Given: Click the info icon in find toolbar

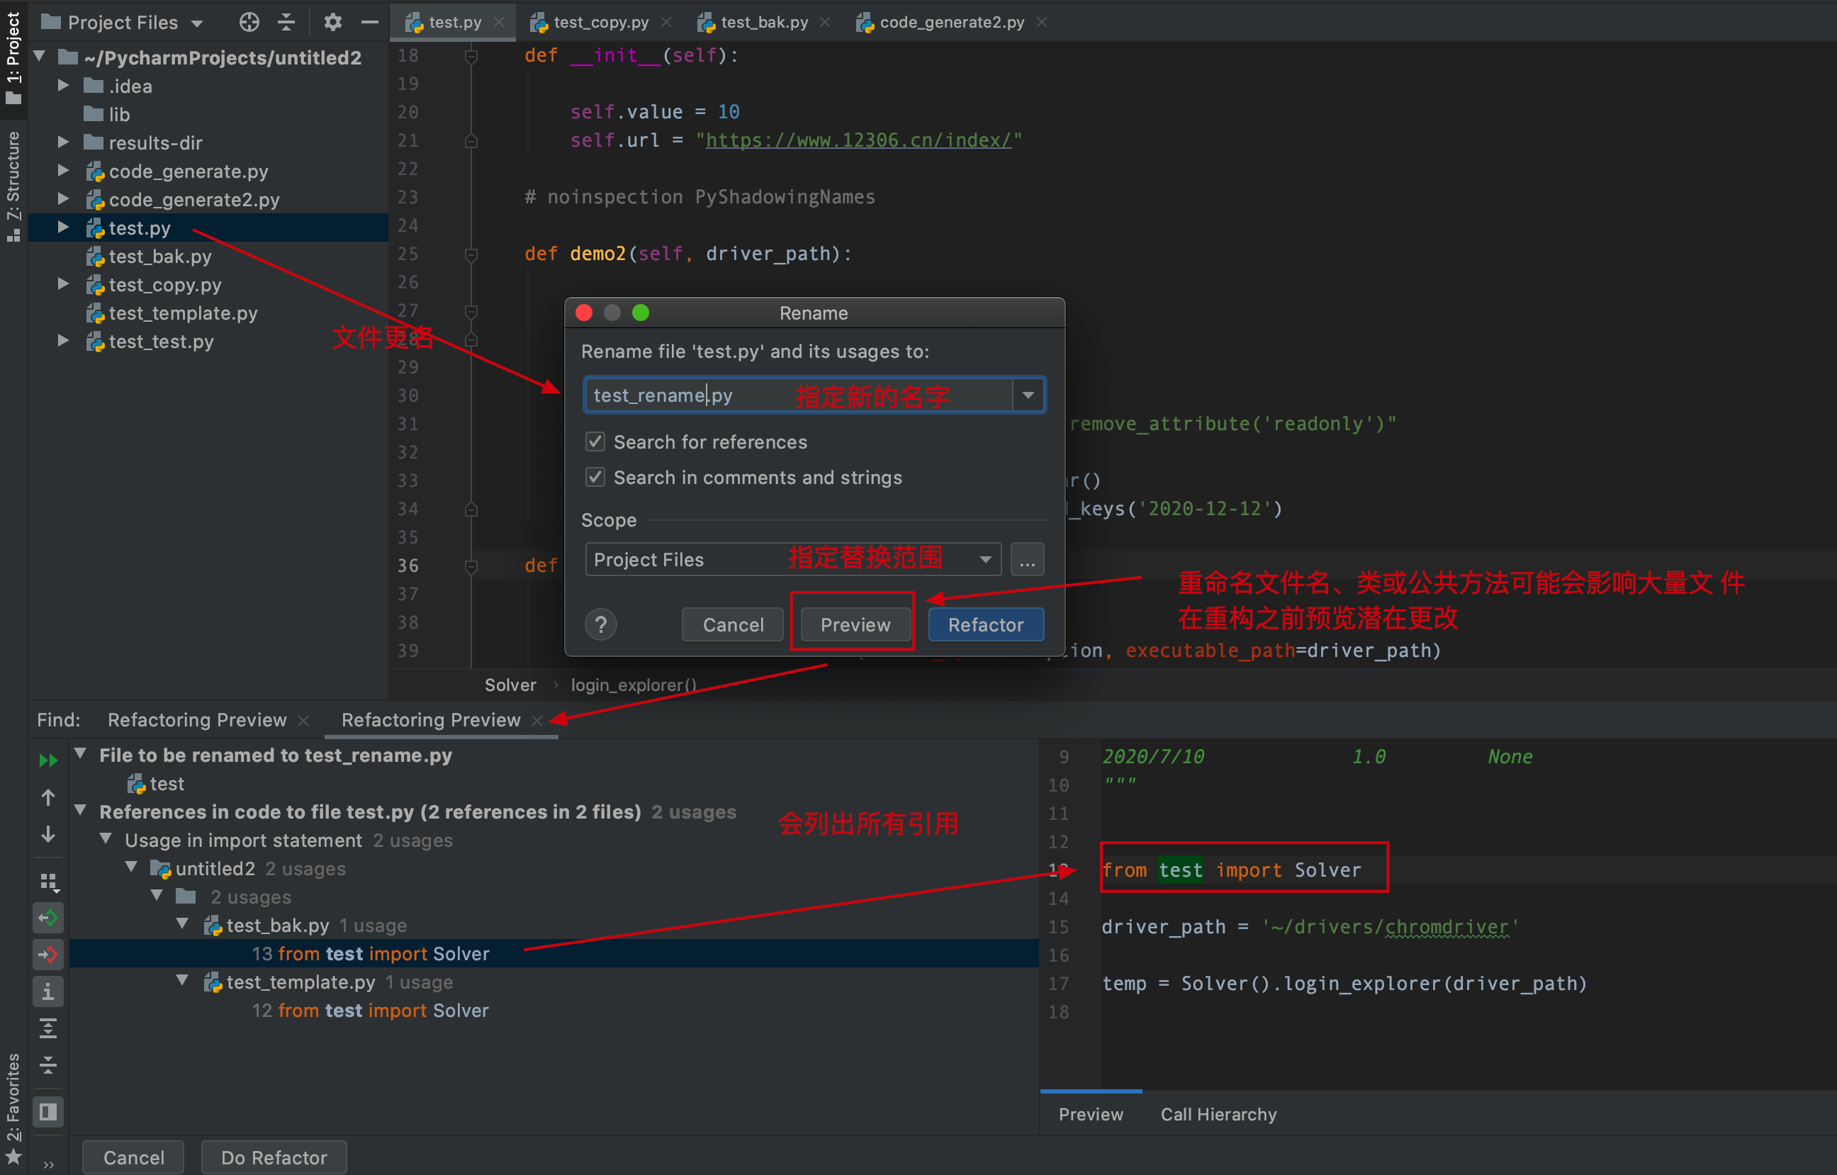Looking at the screenshot, I should [x=48, y=991].
